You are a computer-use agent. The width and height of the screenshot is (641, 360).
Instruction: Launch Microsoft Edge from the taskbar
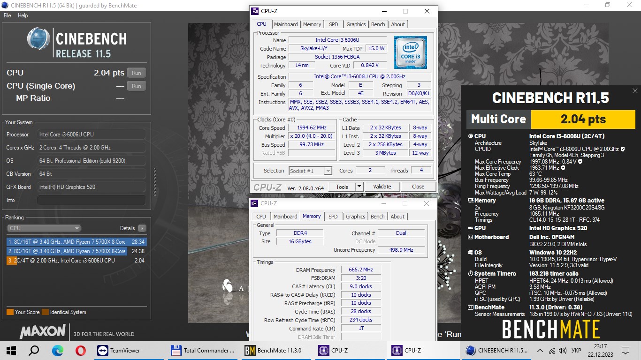[57, 350]
